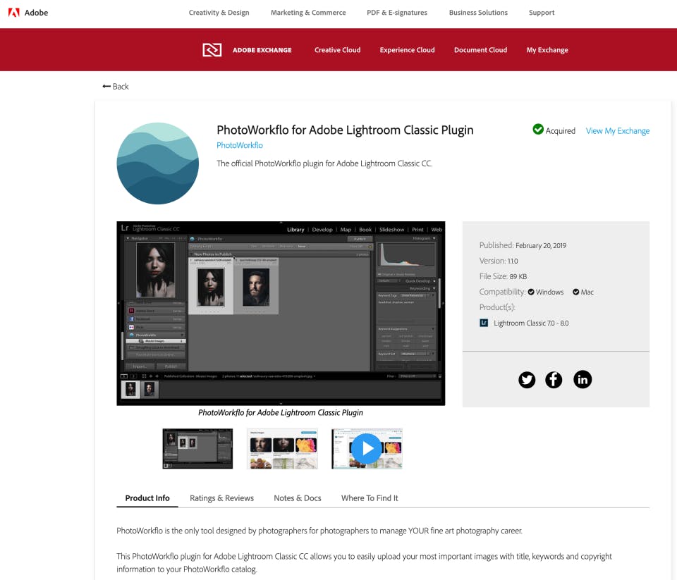Click the Adobe Exchange logo icon
Viewport: 677px width, 580px height.
[212, 50]
